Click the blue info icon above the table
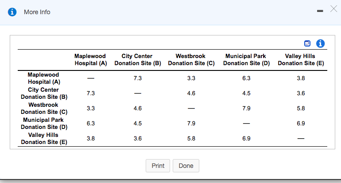341x183 pixels. [x=320, y=43]
